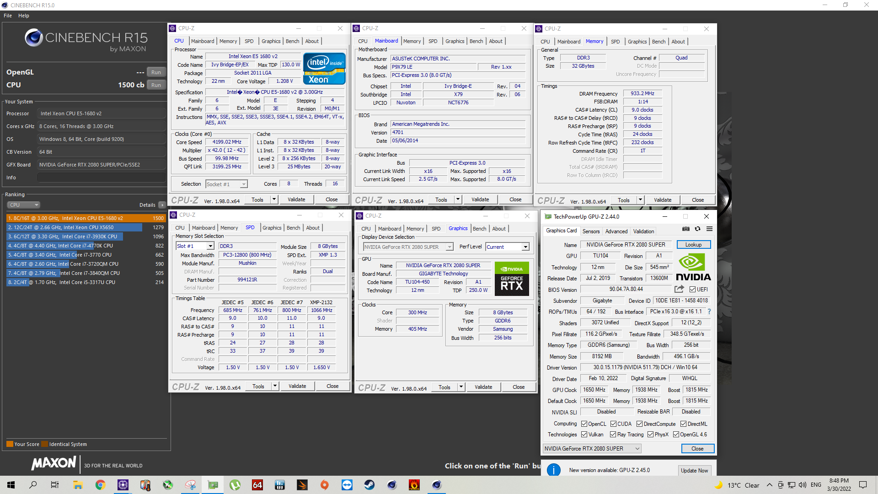Click the BIOS export share icon
Screen dimensions: 878x494
pyautogui.click(x=679, y=289)
